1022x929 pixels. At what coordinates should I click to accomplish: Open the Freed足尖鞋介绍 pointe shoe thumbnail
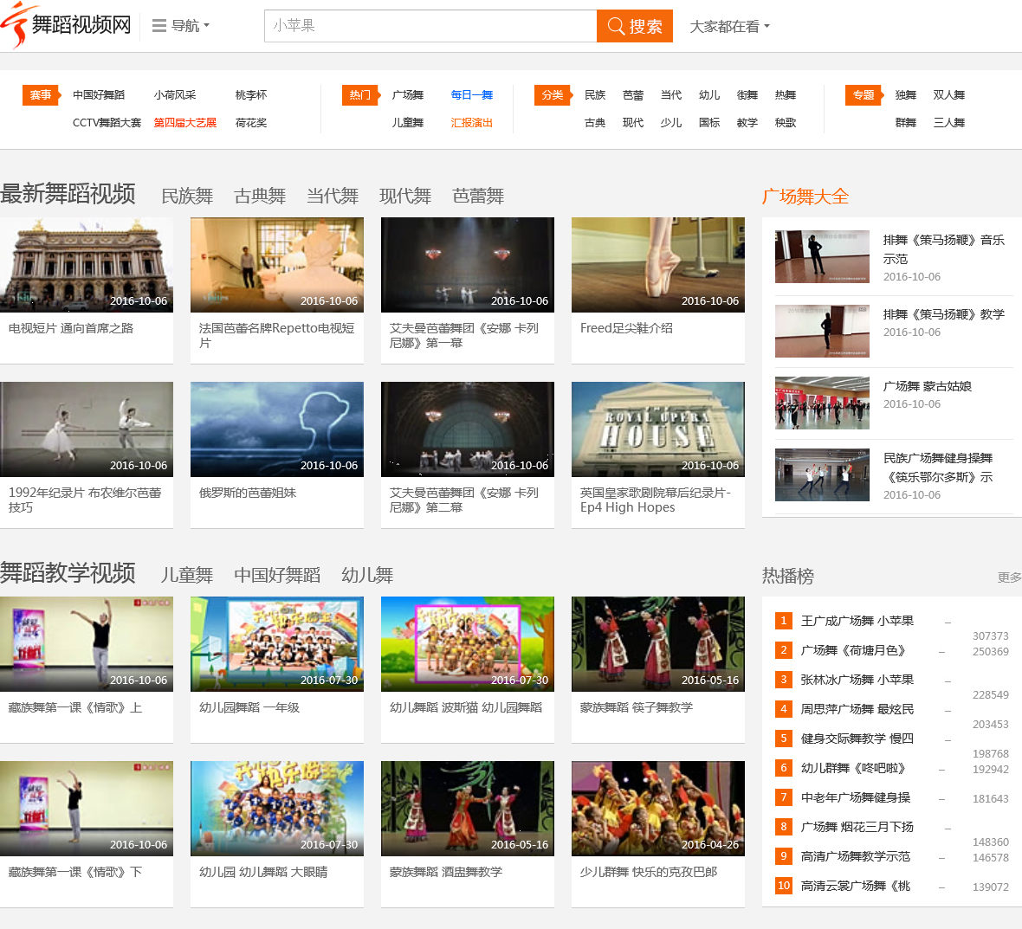tap(658, 265)
